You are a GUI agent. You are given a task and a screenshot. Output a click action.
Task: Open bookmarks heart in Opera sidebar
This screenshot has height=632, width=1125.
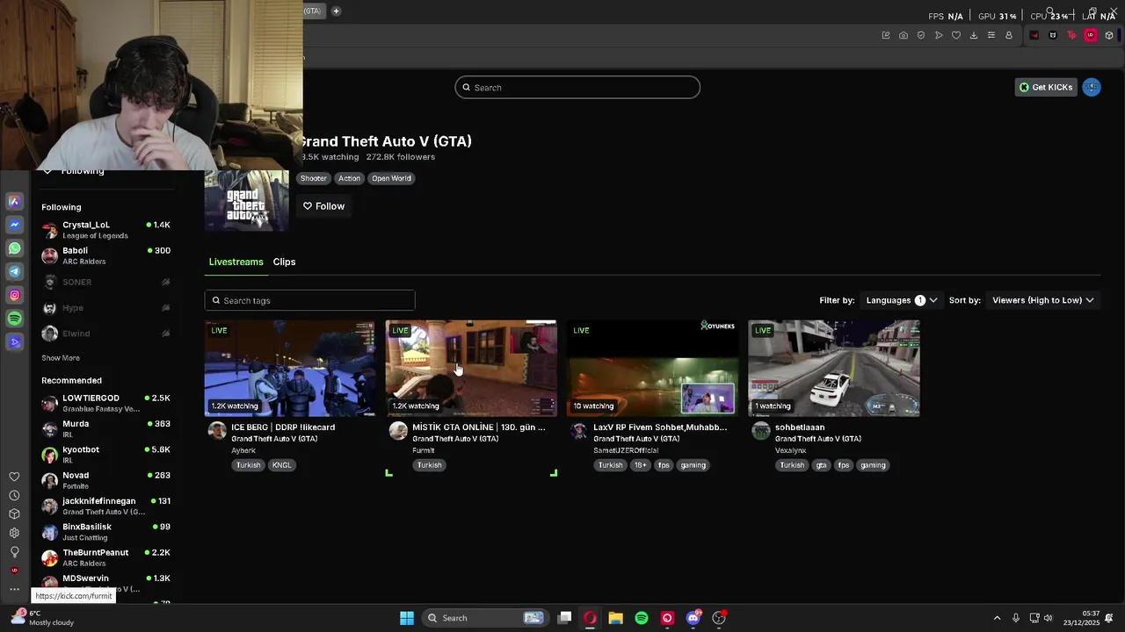click(14, 477)
